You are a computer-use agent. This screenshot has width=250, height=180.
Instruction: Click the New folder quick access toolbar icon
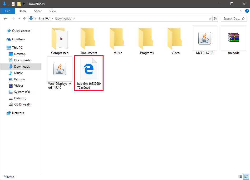tap(19, 4)
